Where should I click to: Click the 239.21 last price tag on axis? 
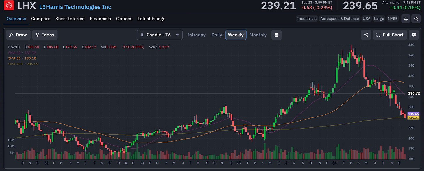click(x=414, y=117)
